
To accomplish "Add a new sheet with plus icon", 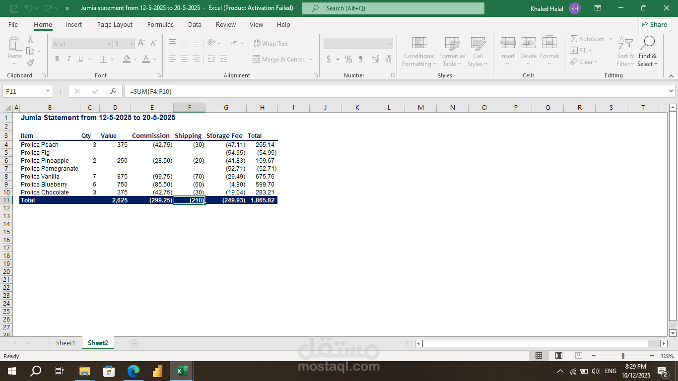I will click(x=134, y=343).
